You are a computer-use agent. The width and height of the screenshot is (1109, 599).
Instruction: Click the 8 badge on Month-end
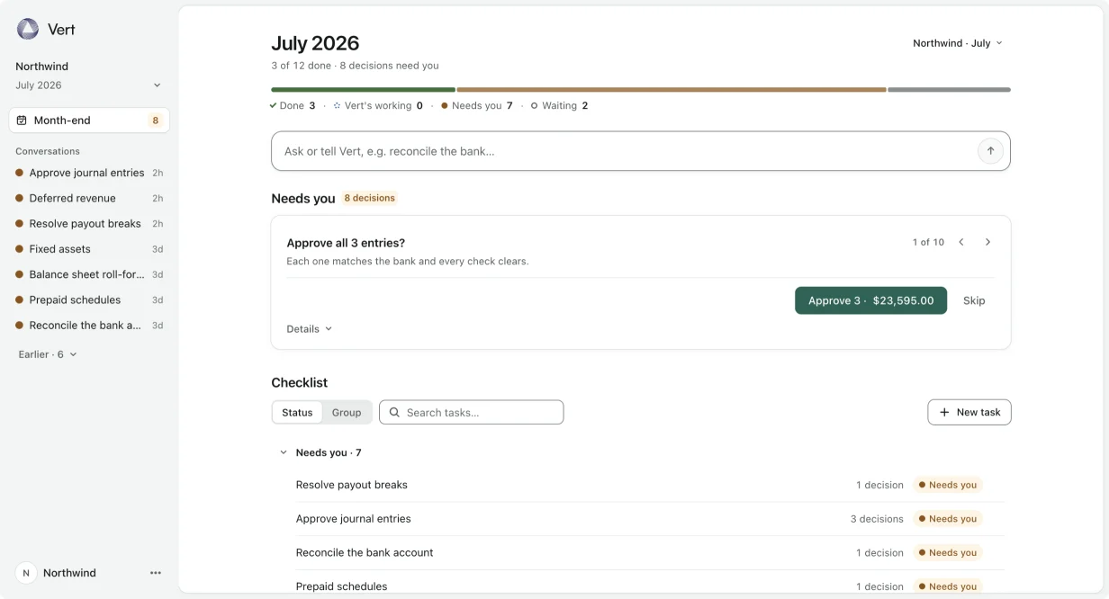[156, 121]
